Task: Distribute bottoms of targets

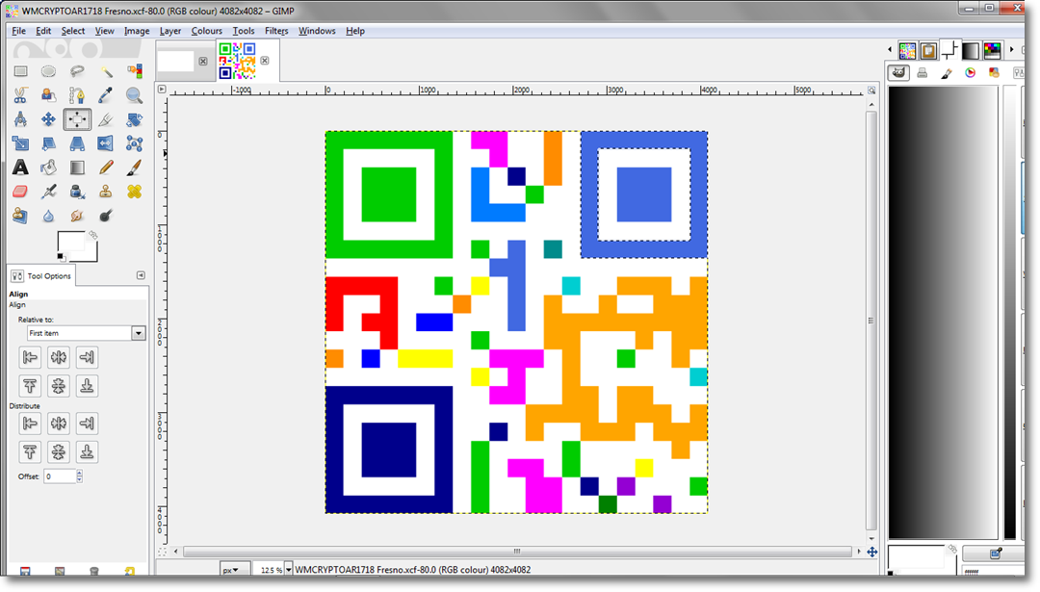Action: [87, 452]
